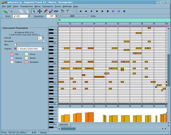Rewind to beginning of the segment
This screenshot has width=171, height=135.
[80, 11]
